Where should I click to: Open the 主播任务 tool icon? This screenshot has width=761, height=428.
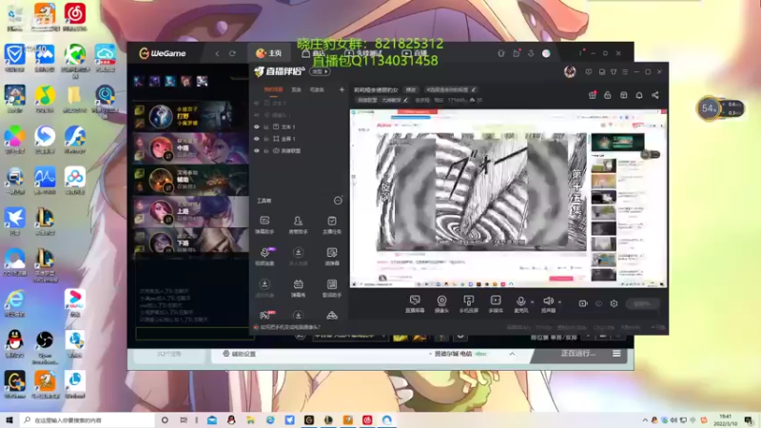[332, 224]
